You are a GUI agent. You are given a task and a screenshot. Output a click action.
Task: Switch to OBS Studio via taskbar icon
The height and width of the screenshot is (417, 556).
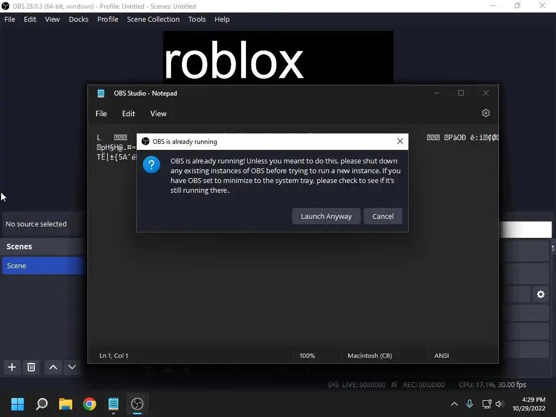(x=137, y=404)
